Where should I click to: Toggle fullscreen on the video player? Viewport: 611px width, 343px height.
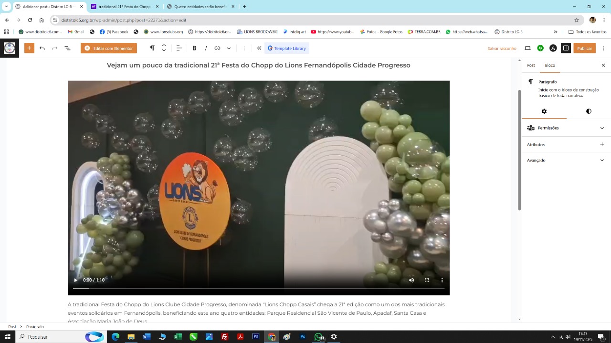427,280
